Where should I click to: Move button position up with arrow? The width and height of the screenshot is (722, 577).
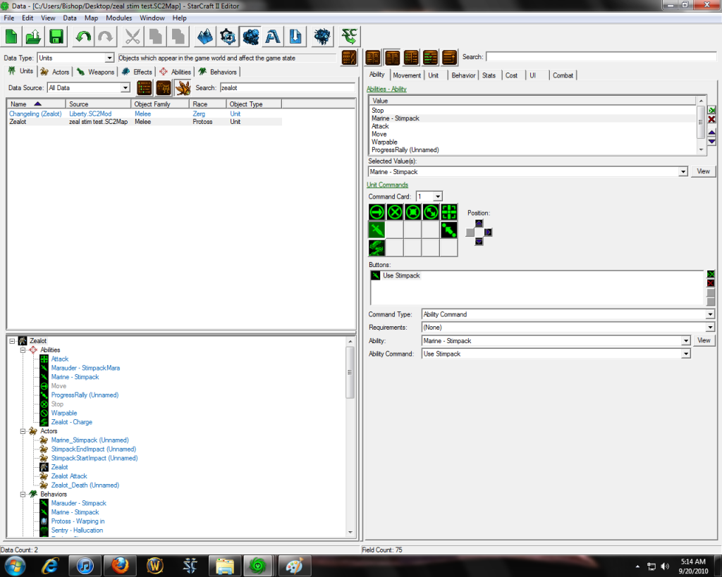coord(479,223)
